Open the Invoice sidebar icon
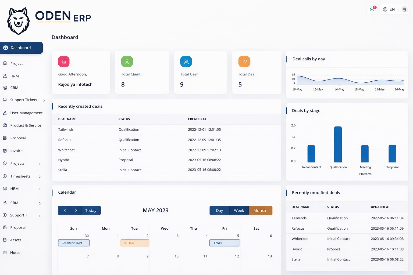The image size is (413, 275). [5, 151]
